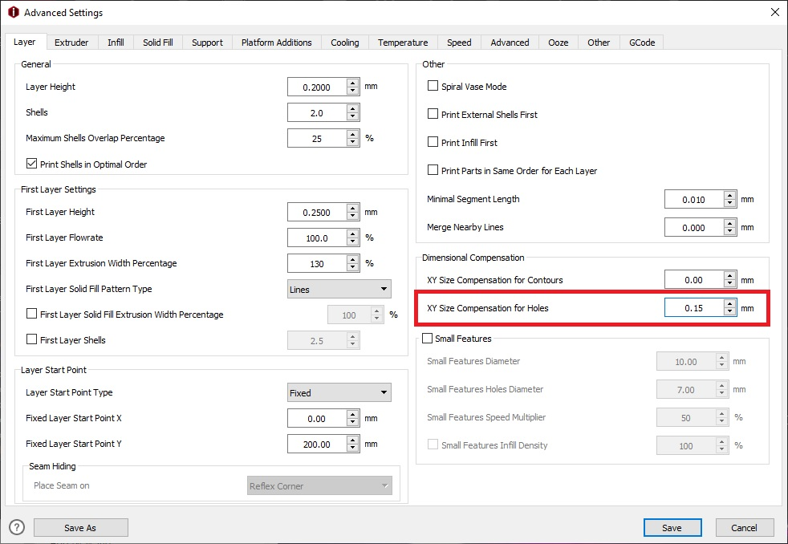
Task: Tick Print External Shells First
Action: click(433, 115)
